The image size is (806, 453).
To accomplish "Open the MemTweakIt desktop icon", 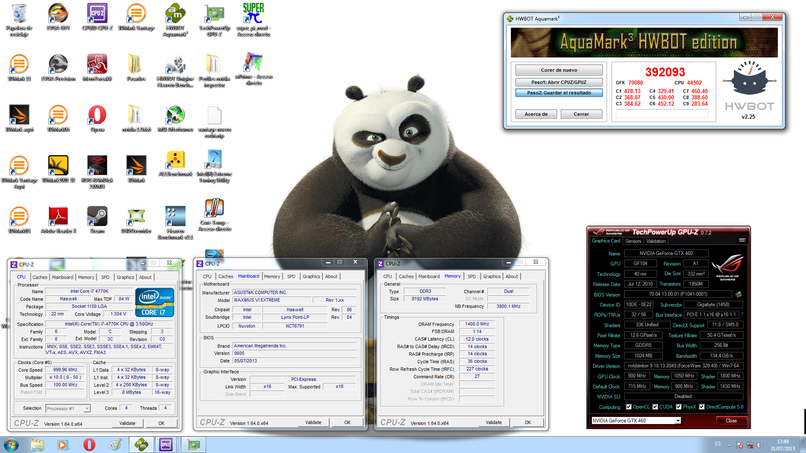I will 97,68.
